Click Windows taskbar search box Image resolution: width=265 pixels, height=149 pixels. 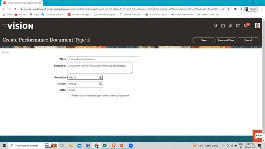pyautogui.click(x=26, y=145)
